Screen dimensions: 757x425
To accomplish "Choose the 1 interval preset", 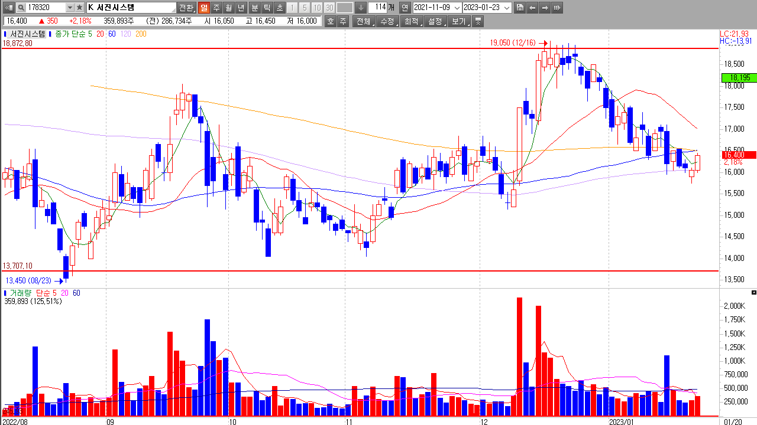I will [292, 8].
